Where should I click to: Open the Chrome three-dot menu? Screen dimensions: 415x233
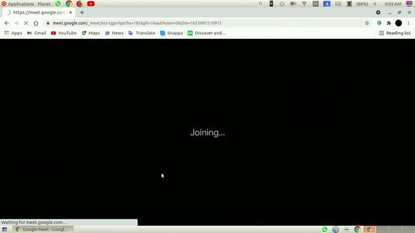(409, 23)
